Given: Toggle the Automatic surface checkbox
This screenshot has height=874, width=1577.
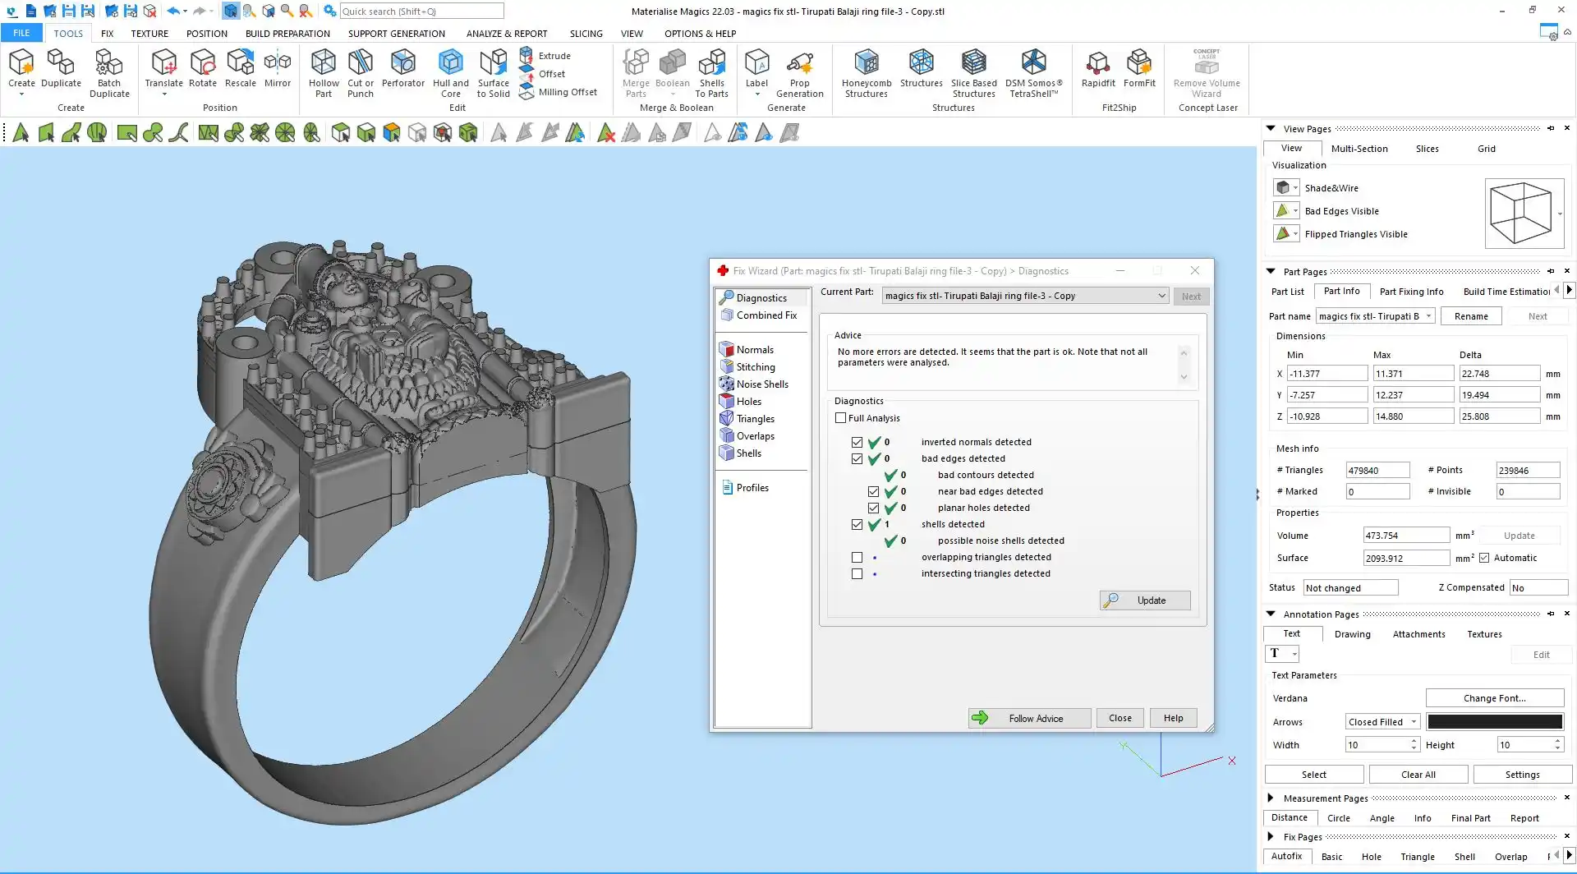Looking at the screenshot, I should [x=1484, y=559].
